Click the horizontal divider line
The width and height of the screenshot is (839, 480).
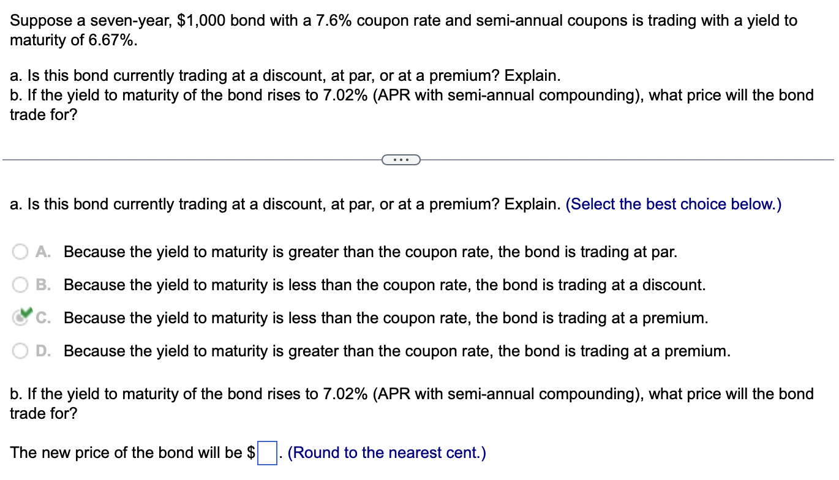coord(184,160)
